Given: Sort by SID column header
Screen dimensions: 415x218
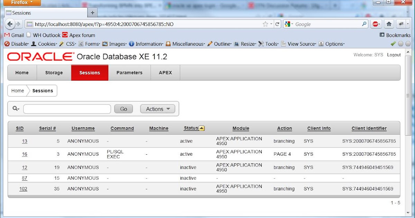Looking at the screenshot, I should [x=20, y=128].
